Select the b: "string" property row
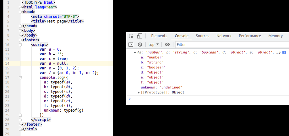This screenshot has height=136, width=289. (152, 63)
